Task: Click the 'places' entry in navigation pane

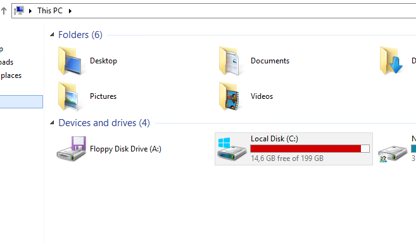Action: click(11, 75)
